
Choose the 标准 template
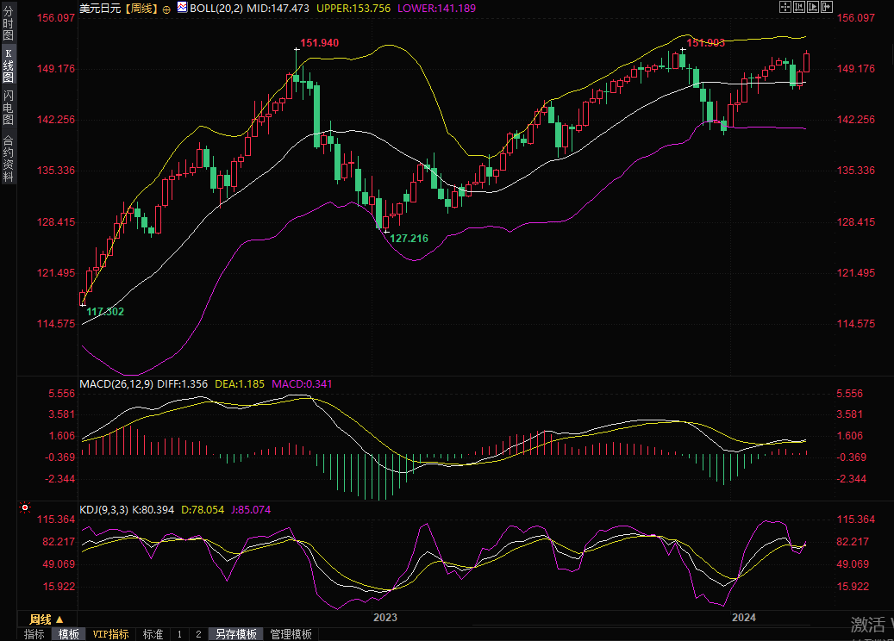point(153,634)
